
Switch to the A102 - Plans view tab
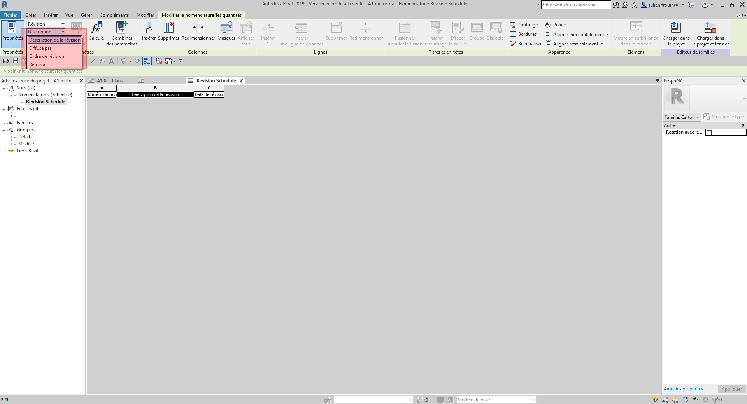point(110,81)
